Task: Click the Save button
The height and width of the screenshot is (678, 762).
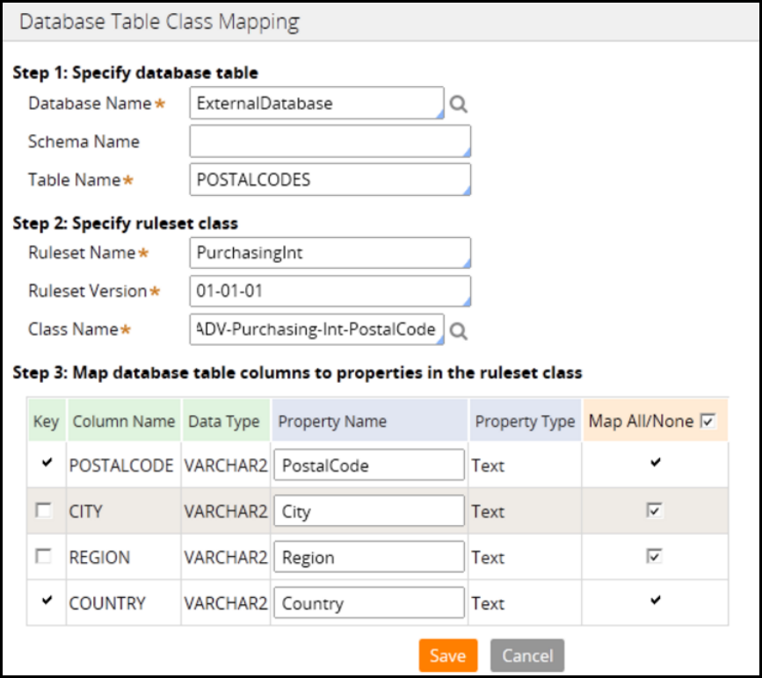Action: point(447,655)
